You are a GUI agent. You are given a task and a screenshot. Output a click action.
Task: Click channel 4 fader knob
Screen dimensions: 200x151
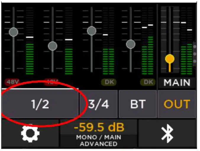click(x=130, y=44)
